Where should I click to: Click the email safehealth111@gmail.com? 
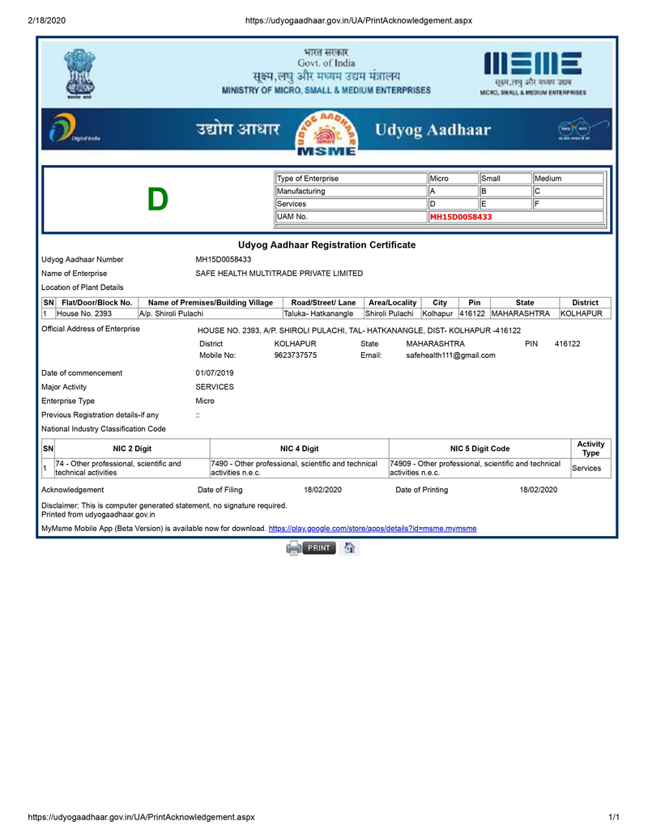pyautogui.click(x=450, y=355)
